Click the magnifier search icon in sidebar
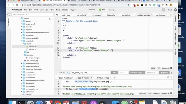186x104 pixels. (x=8, y=15)
